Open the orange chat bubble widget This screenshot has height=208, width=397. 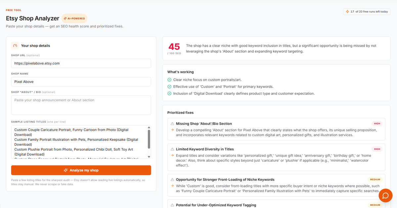[385, 195]
